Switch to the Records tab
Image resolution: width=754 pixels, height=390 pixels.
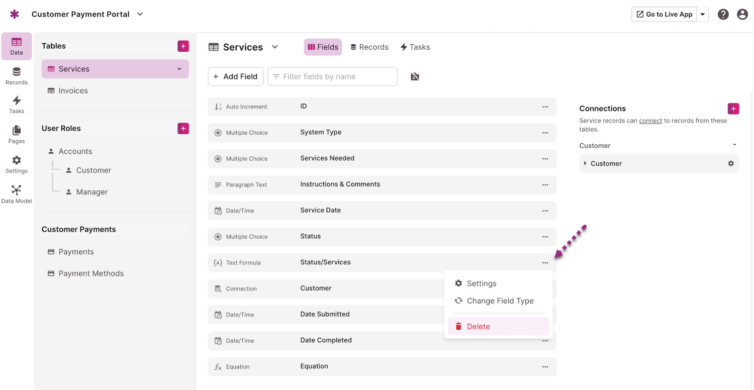[x=369, y=47]
